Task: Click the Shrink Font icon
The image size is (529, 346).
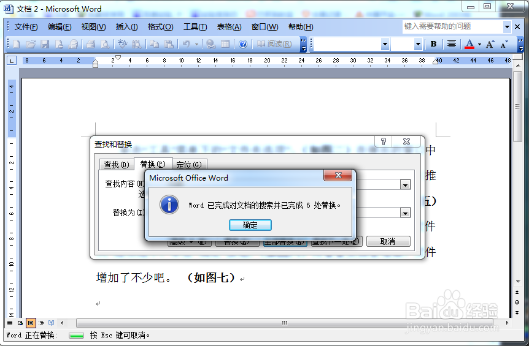Action: [x=504, y=44]
